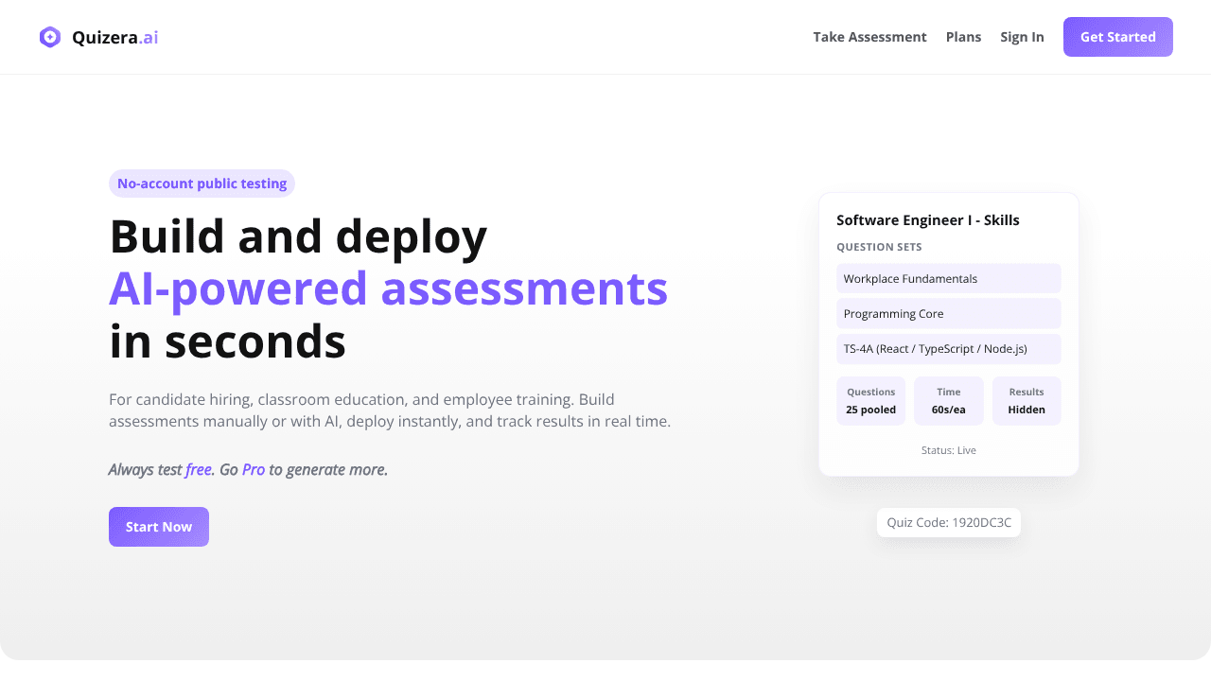The image size is (1211, 681).
Task: Click the Build and deploy heading line
Action: pos(298,236)
